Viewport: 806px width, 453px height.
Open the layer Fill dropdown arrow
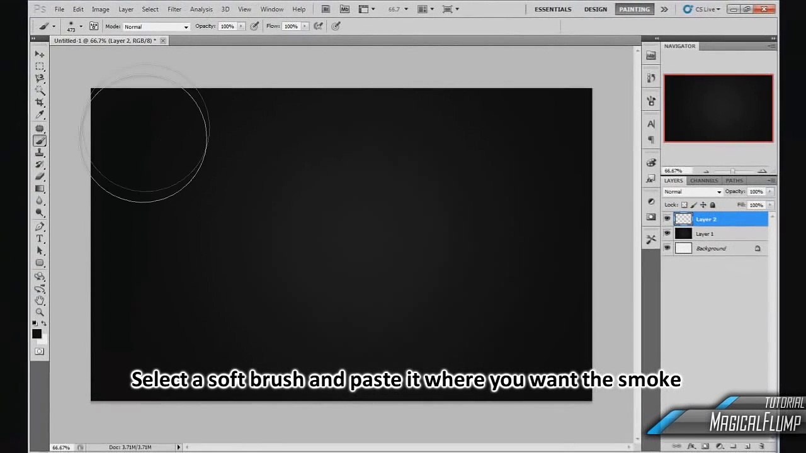(770, 204)
